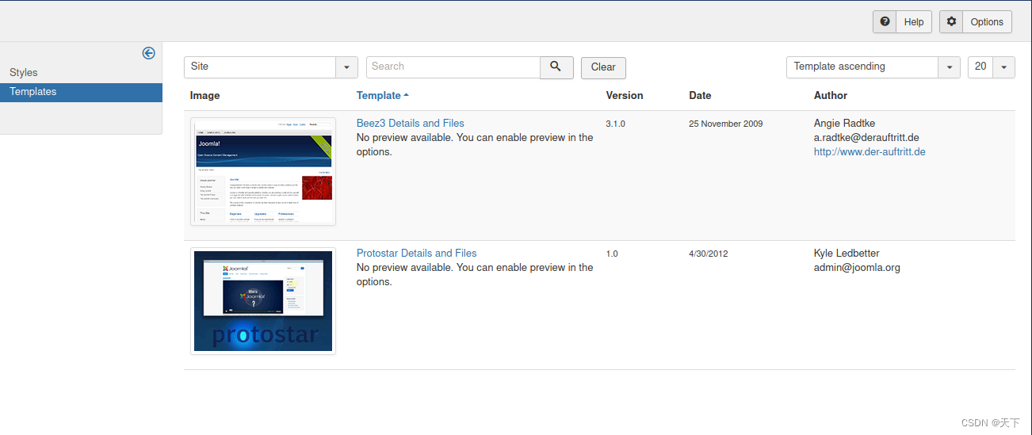This screenshot has width=1032, height=435.
Task: Open Beez3 Details and Files
Action: 411,123
